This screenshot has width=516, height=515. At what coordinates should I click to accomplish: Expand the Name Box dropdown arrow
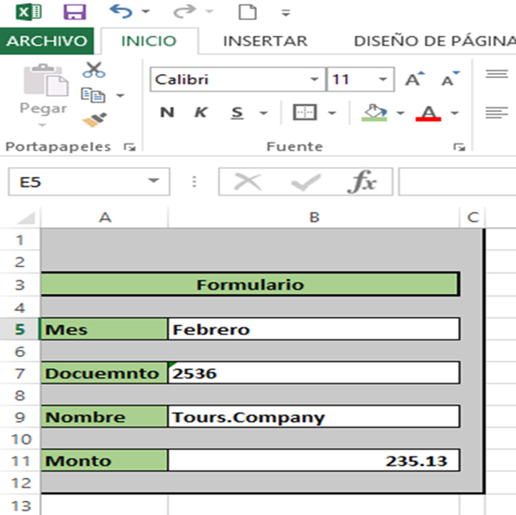(x=153, y=181)
